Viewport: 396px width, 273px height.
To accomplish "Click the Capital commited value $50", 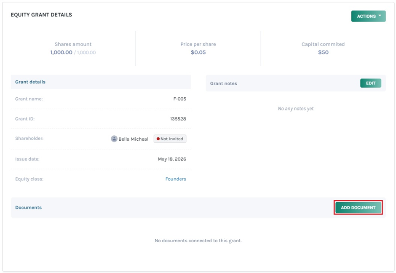I will coord(323,52).
